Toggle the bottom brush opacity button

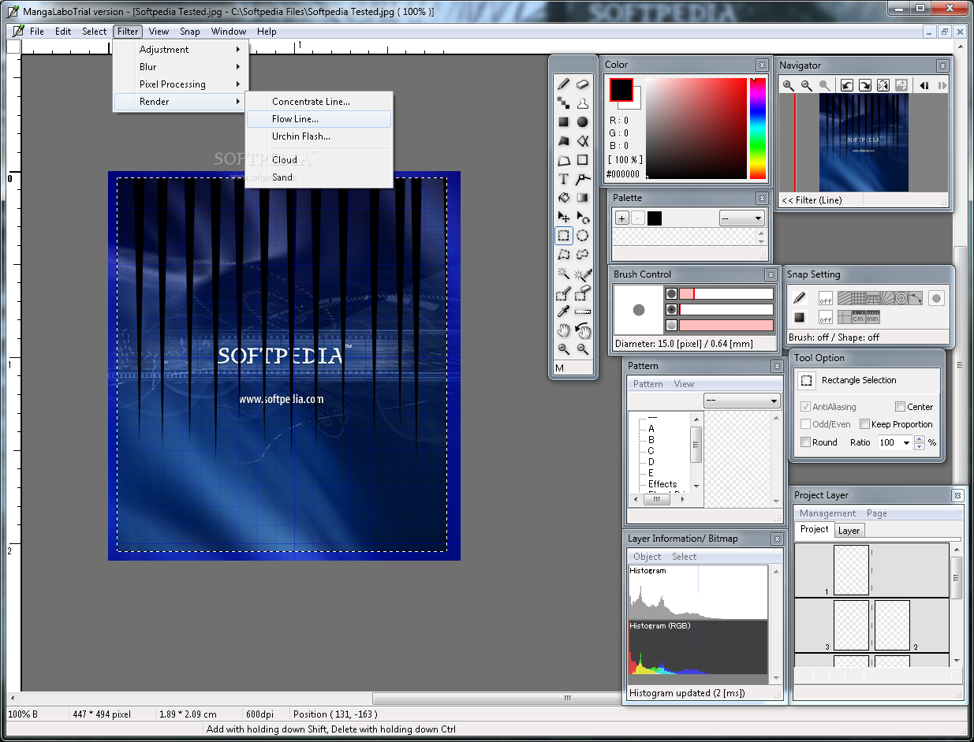[x=671, y=325]
